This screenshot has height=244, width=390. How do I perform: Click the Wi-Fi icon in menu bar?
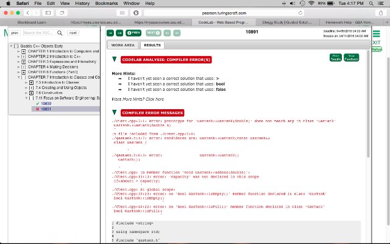[311, 3]
